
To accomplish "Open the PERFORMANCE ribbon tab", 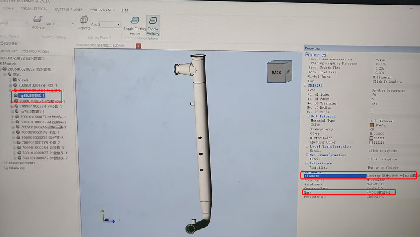I will pyautogui.click(x=102, y=10).
